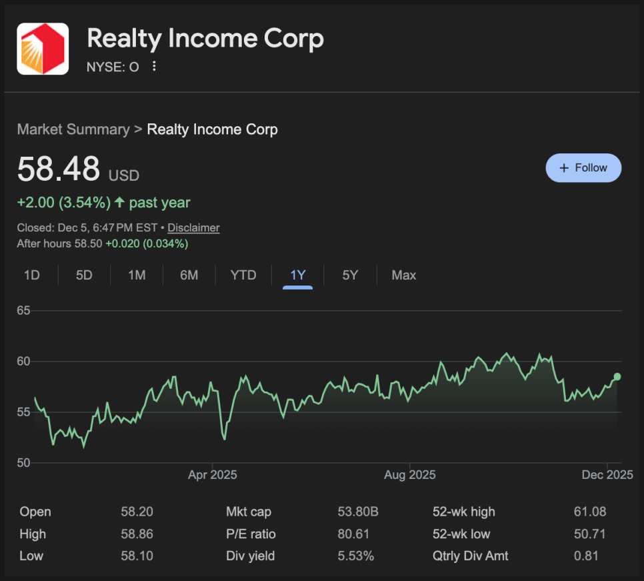This screenshot has width=644, height=581.
Task: Select the YTD chart tab
Action: (x=243, y=275)
